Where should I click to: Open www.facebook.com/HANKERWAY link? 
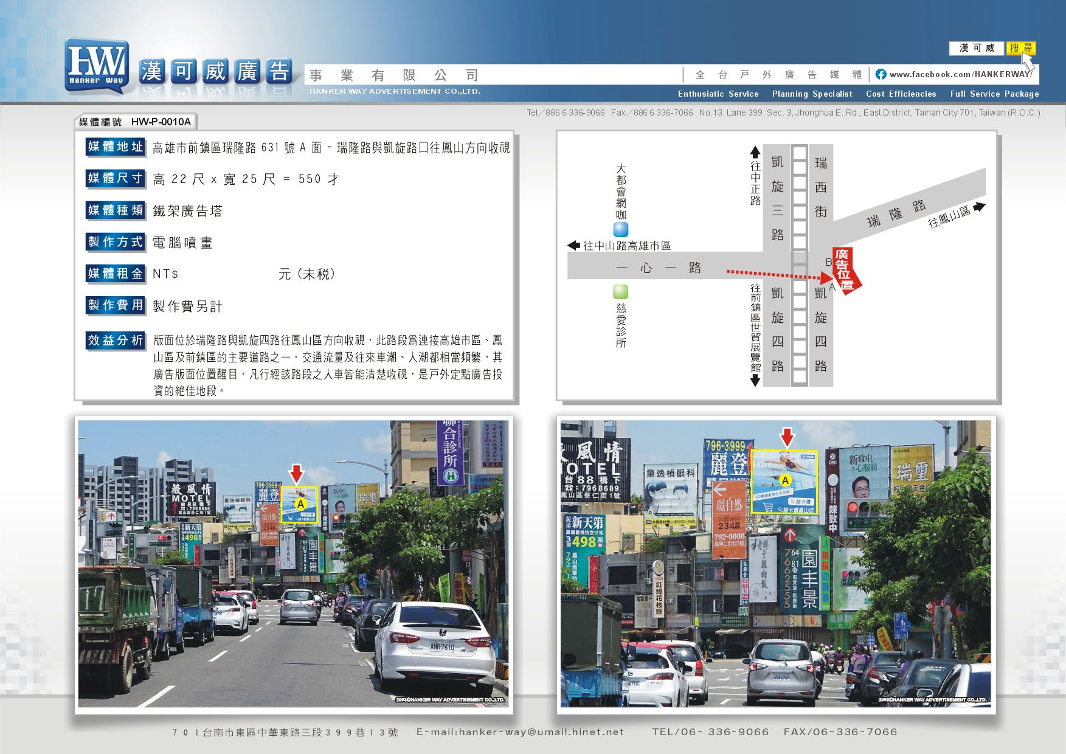[960, 74]
